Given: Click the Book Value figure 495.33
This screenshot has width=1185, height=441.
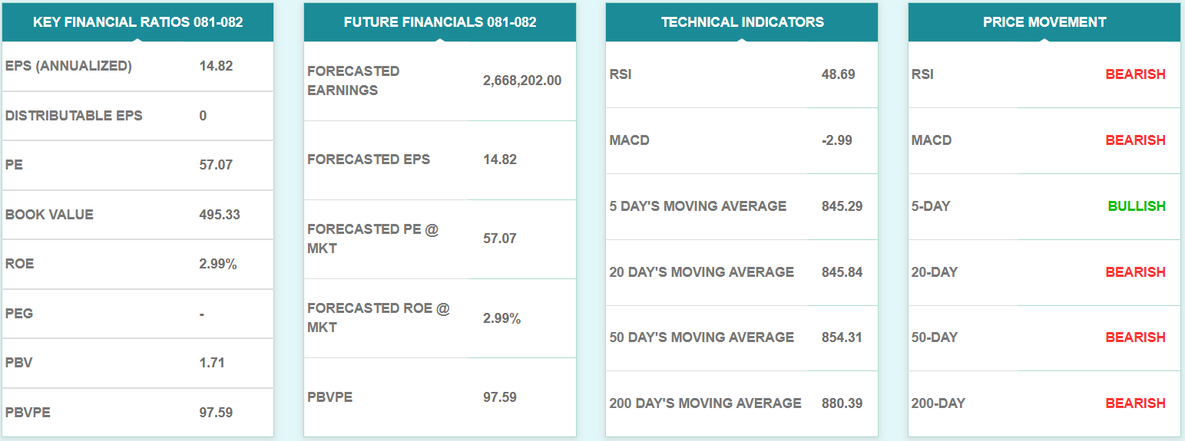Looking at the screenshot, I should pos(220,215).
